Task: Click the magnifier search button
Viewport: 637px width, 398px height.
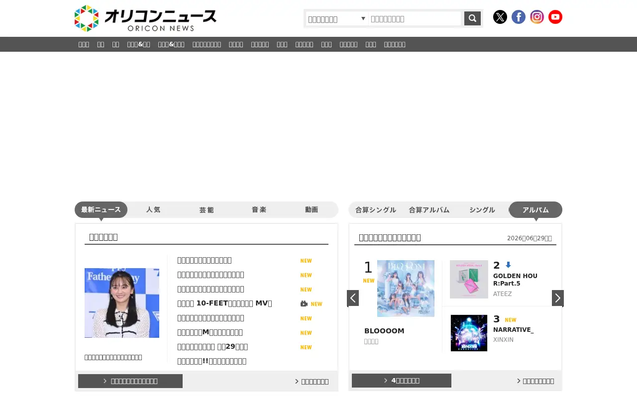Action: pos(472,18)
